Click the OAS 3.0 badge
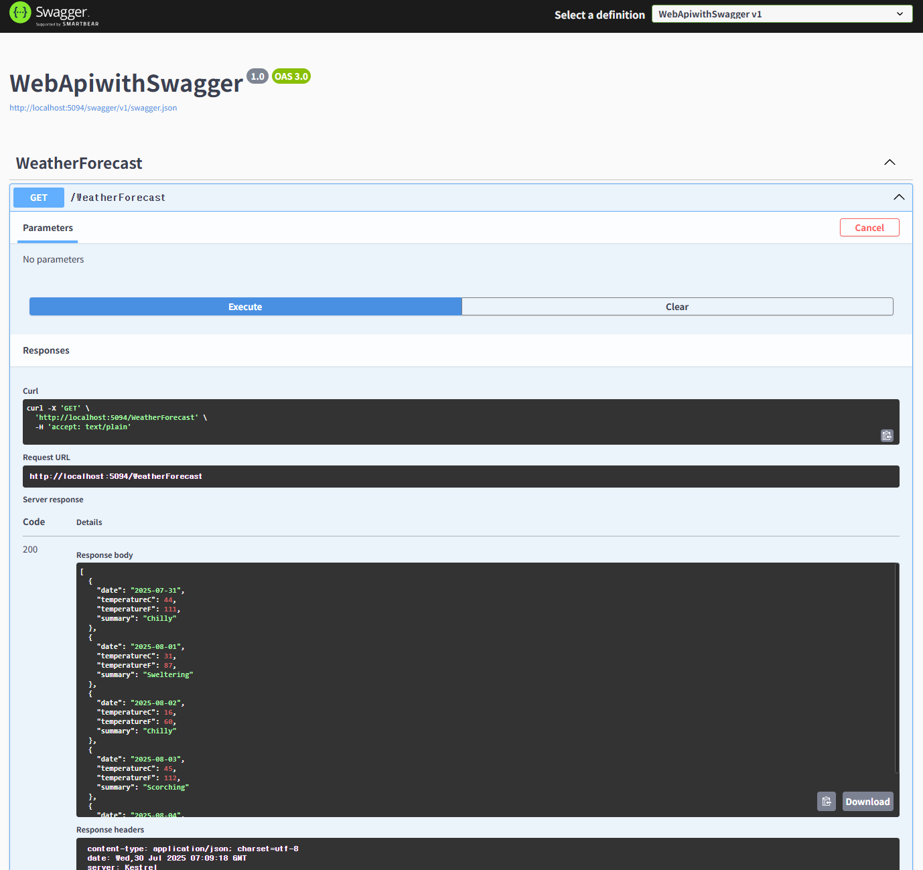923x870 pixels. [291, 76]
